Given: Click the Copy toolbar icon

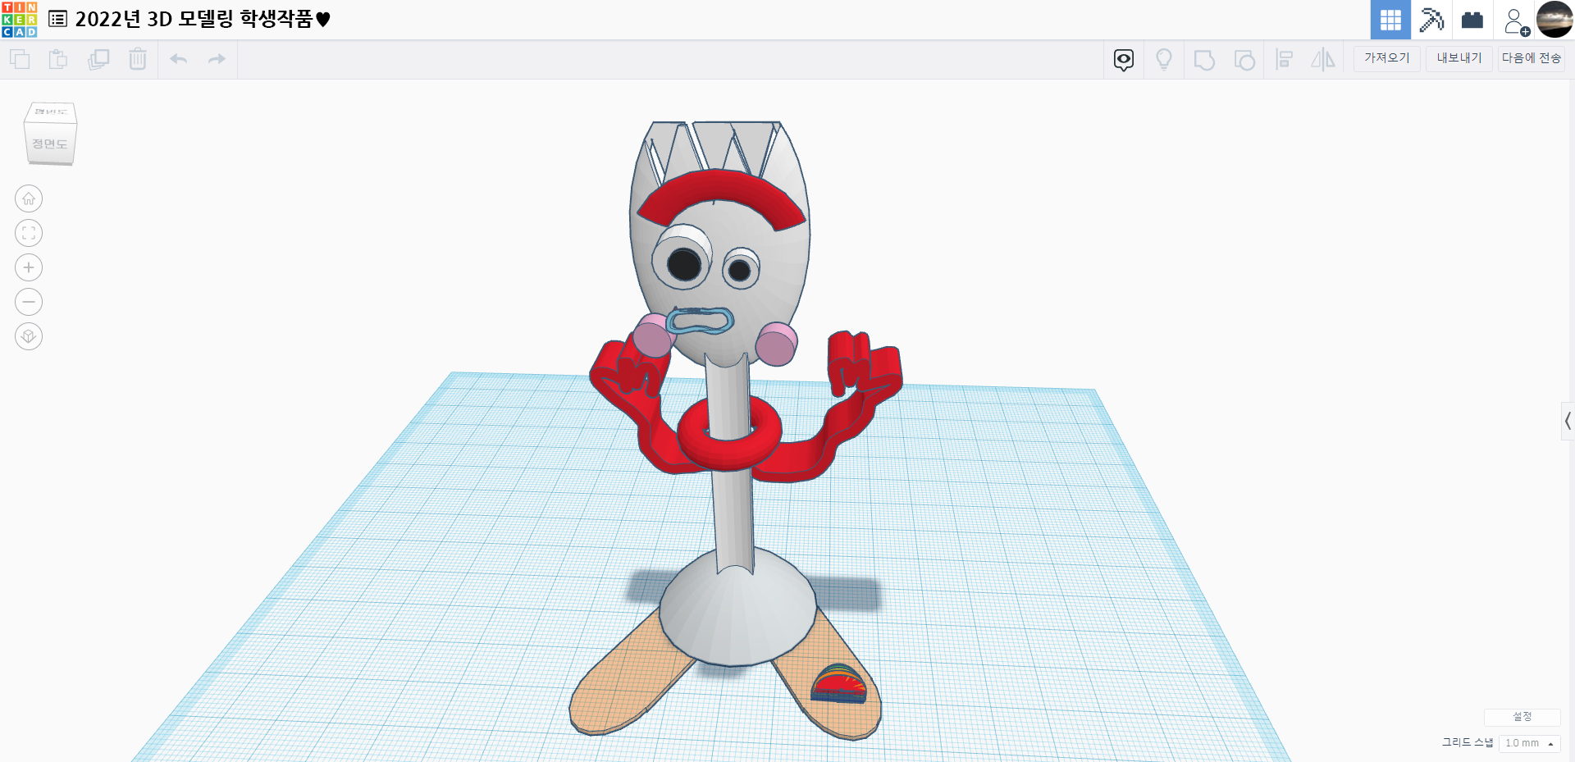Looking at the screenshot, I should [20, 59].
